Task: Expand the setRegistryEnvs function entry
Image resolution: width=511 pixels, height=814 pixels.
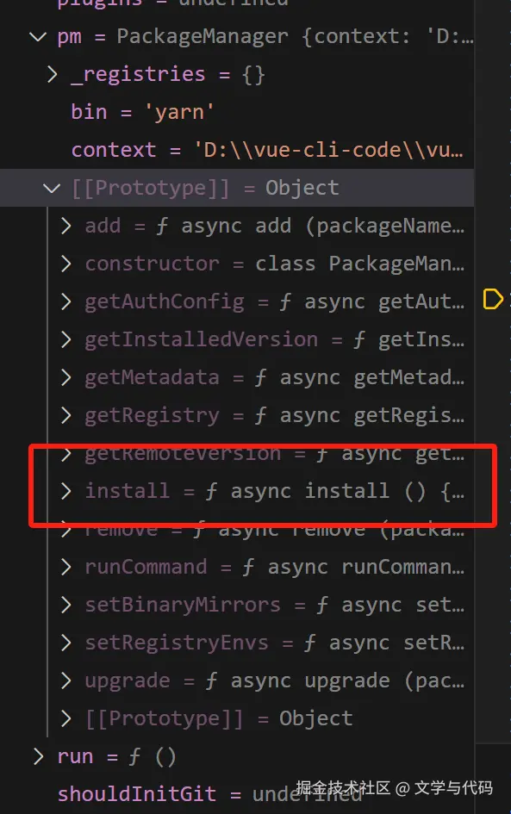Action: pyautogui.click(x=66, y=643)
